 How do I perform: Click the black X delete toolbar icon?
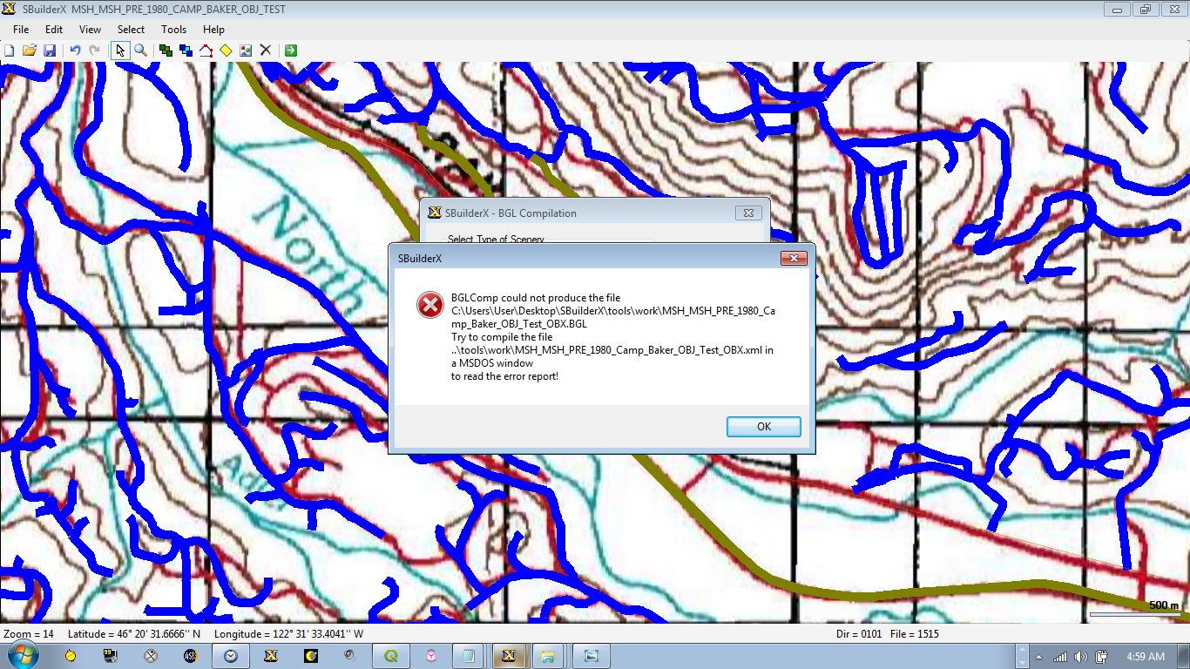point(266,51)
